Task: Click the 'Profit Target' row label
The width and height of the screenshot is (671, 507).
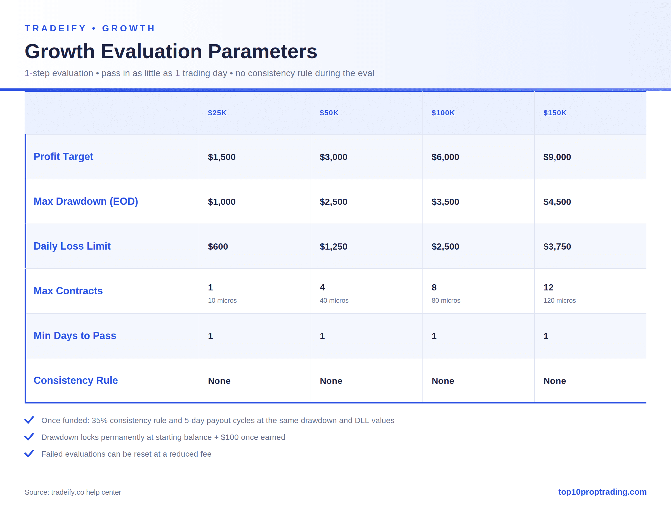Action: (63, 157)
